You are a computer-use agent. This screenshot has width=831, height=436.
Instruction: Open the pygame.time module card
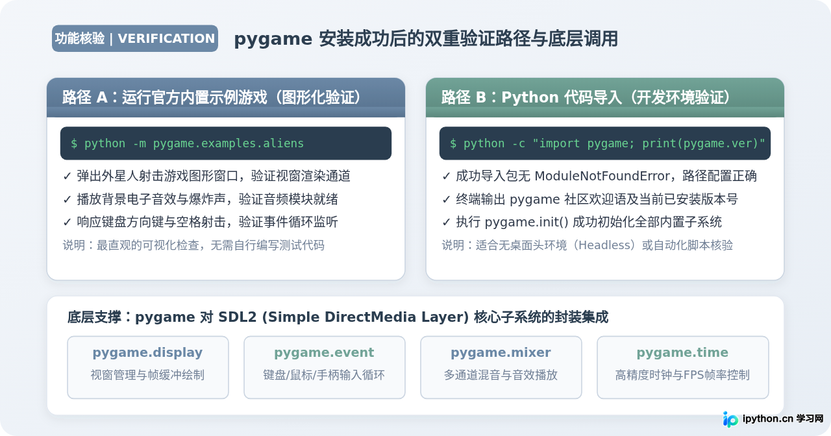click(x=682, y=367)
